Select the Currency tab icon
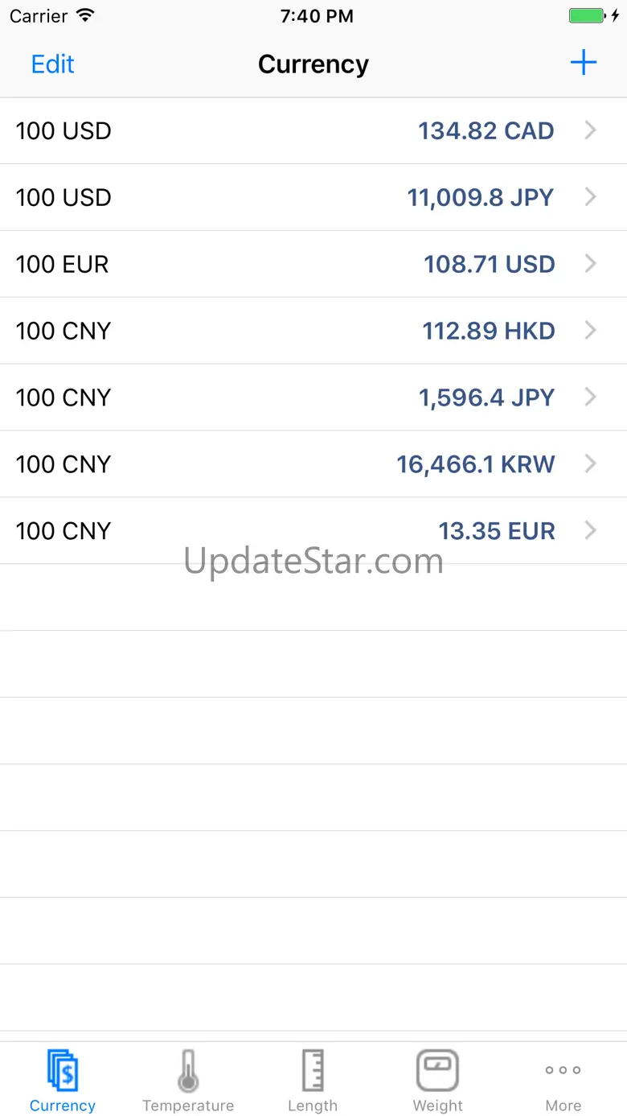Viewport: 627px width, 1116px height. 62,1069
